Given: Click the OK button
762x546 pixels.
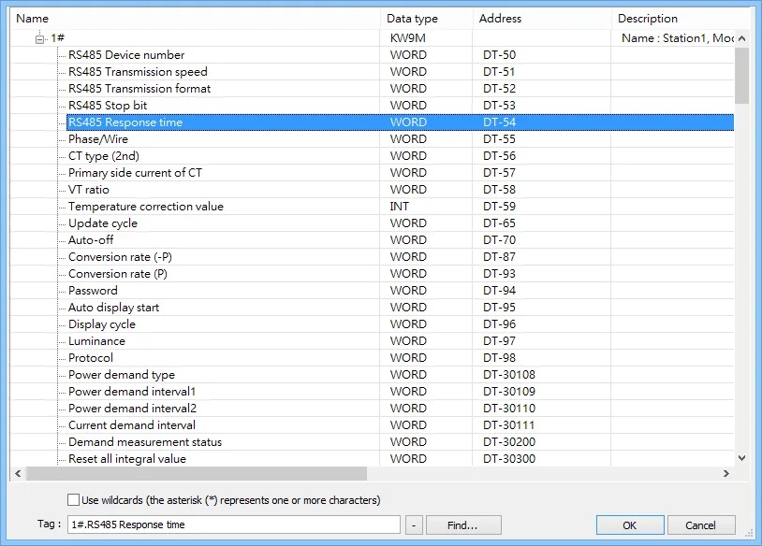Looking at the screenshot, I should [x=630, y=525].
